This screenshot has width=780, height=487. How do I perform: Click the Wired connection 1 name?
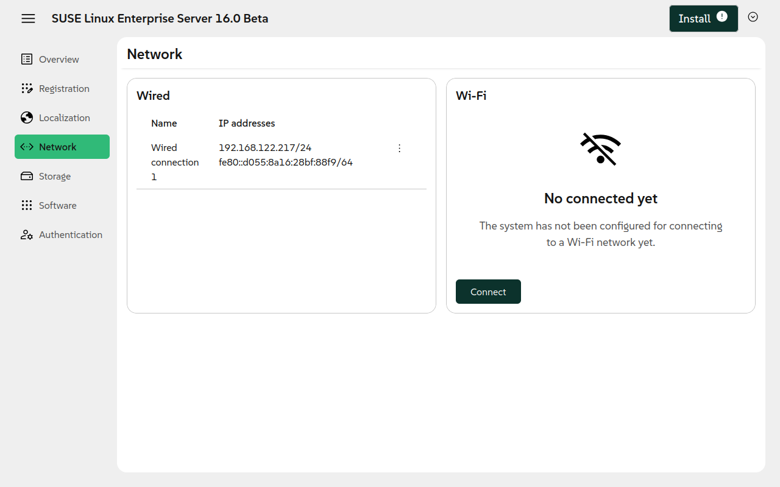[x=175, y=162]
